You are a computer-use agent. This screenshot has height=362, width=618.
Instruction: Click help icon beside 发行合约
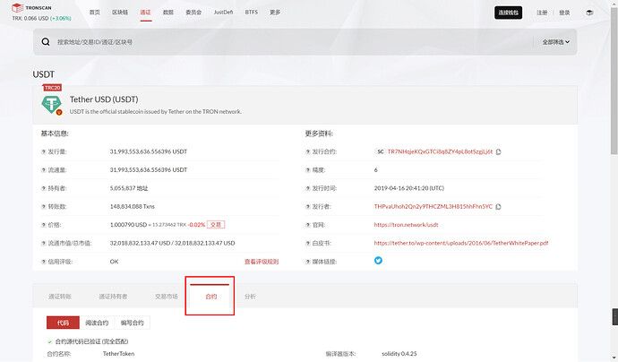308,151
